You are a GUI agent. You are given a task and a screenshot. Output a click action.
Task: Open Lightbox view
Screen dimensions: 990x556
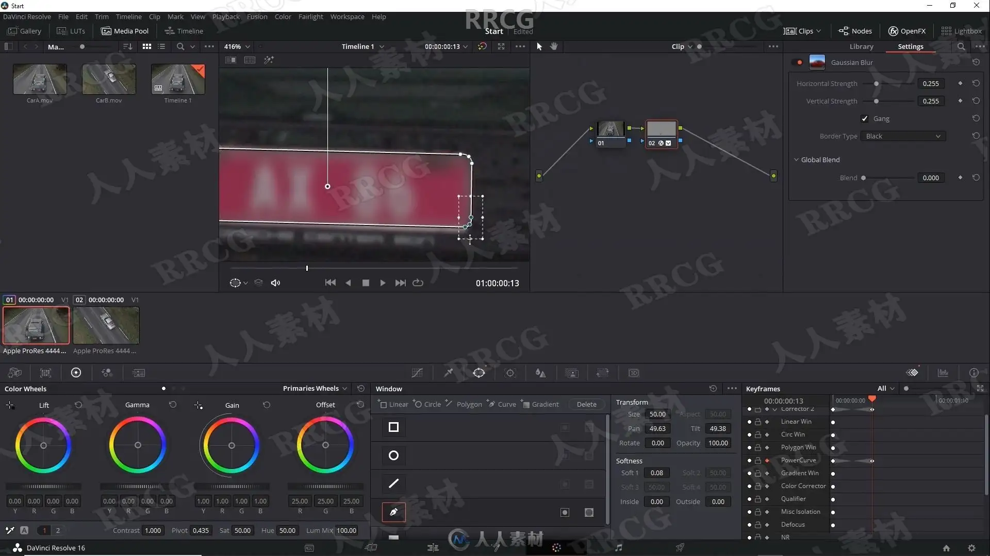[961, 31]
